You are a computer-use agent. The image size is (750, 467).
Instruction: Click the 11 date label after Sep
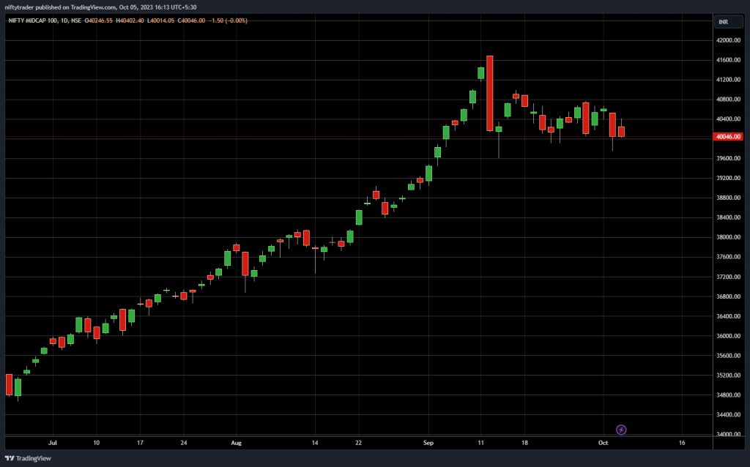(x=480, y=443)
